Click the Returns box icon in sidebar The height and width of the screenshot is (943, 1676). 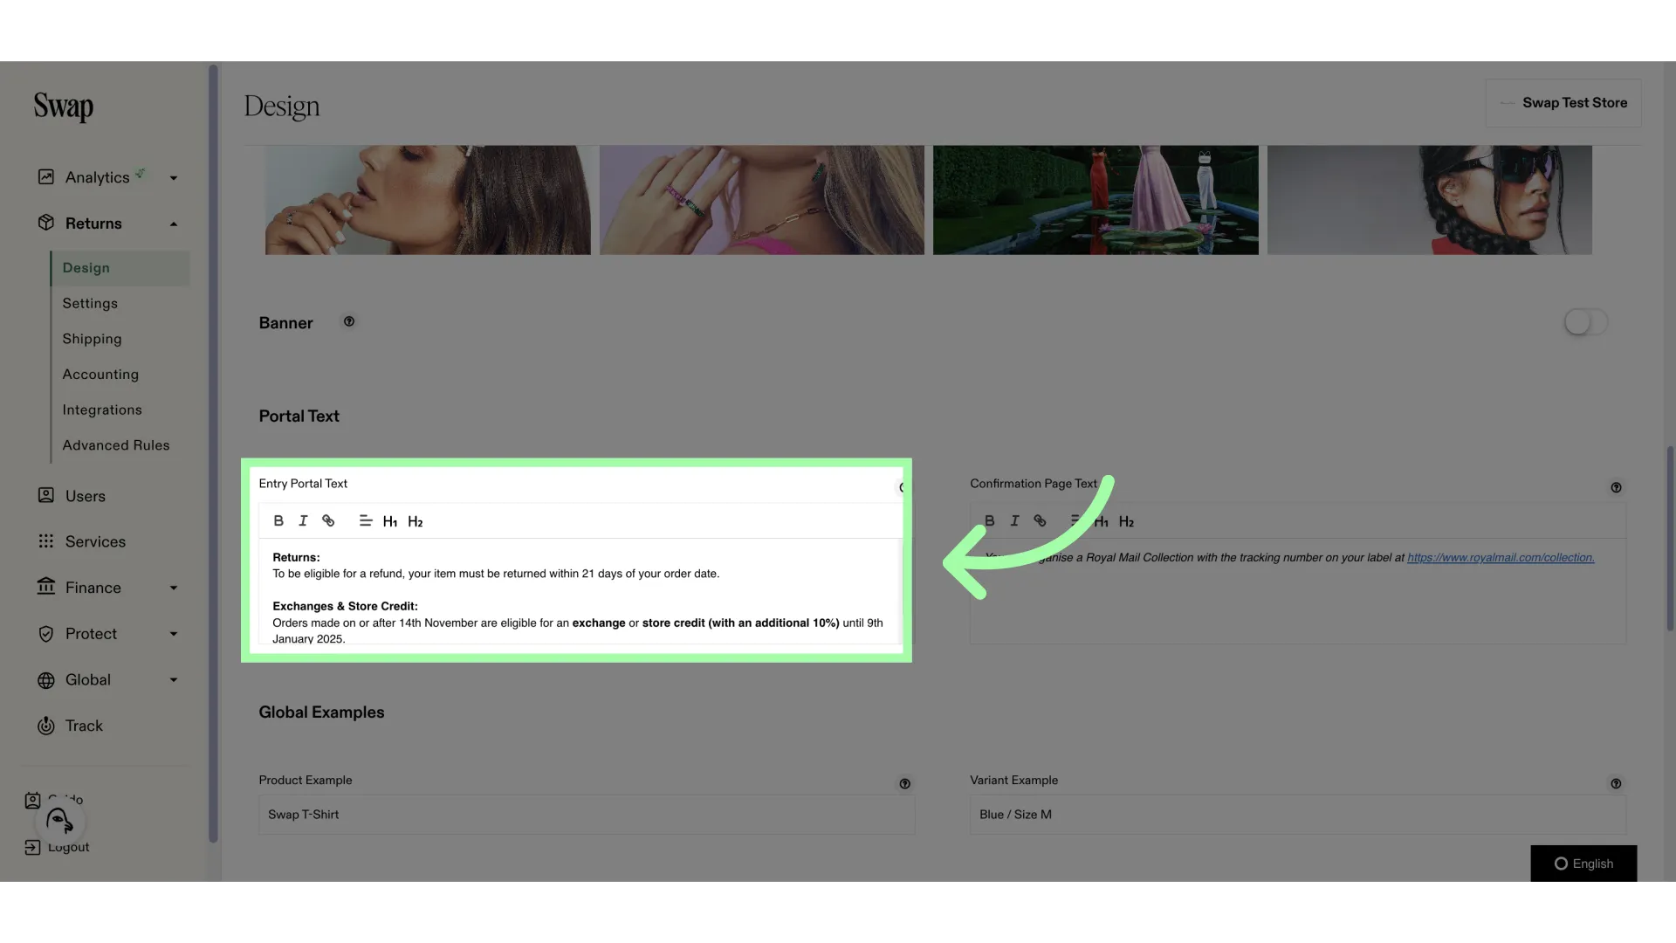(46, 223)
